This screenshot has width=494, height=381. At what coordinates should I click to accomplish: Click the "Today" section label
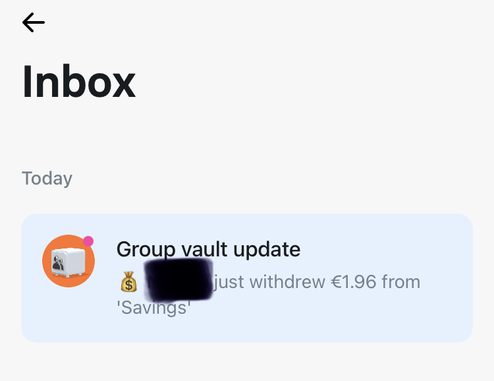47,179
